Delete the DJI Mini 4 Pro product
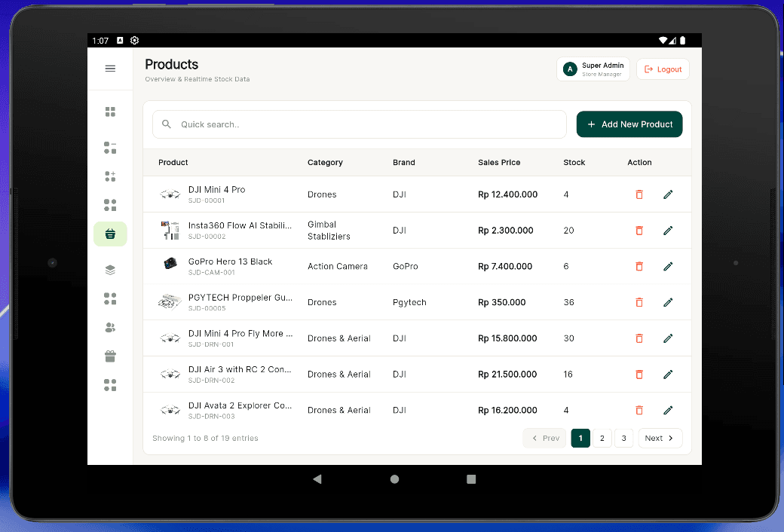The image size is (784, 532). [x=639, y=194]
